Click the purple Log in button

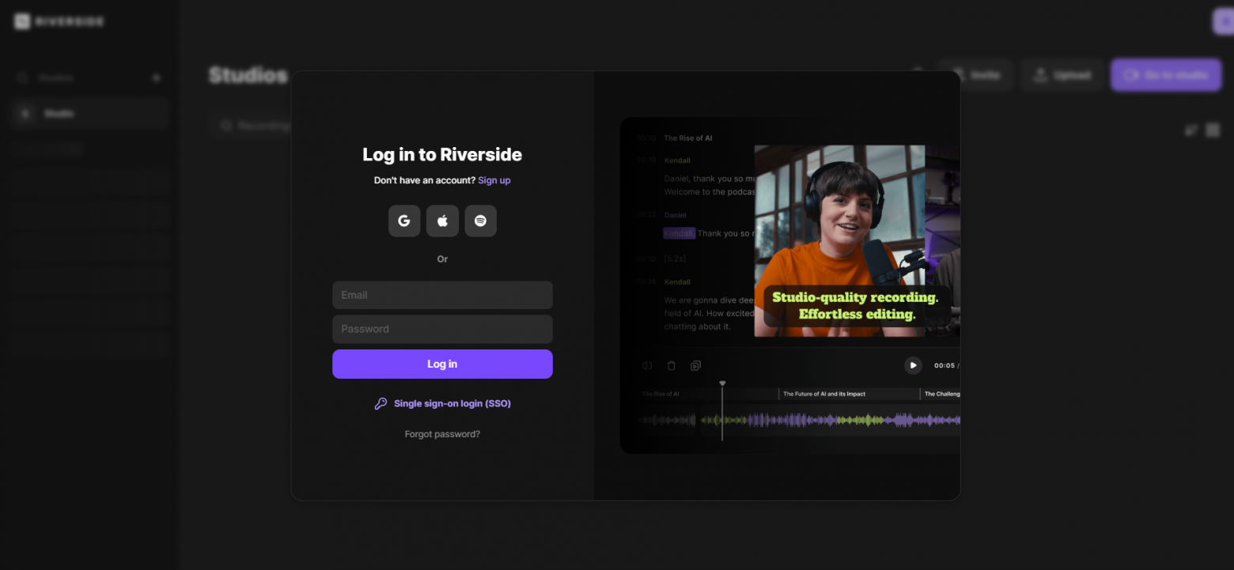pos(442,364)
